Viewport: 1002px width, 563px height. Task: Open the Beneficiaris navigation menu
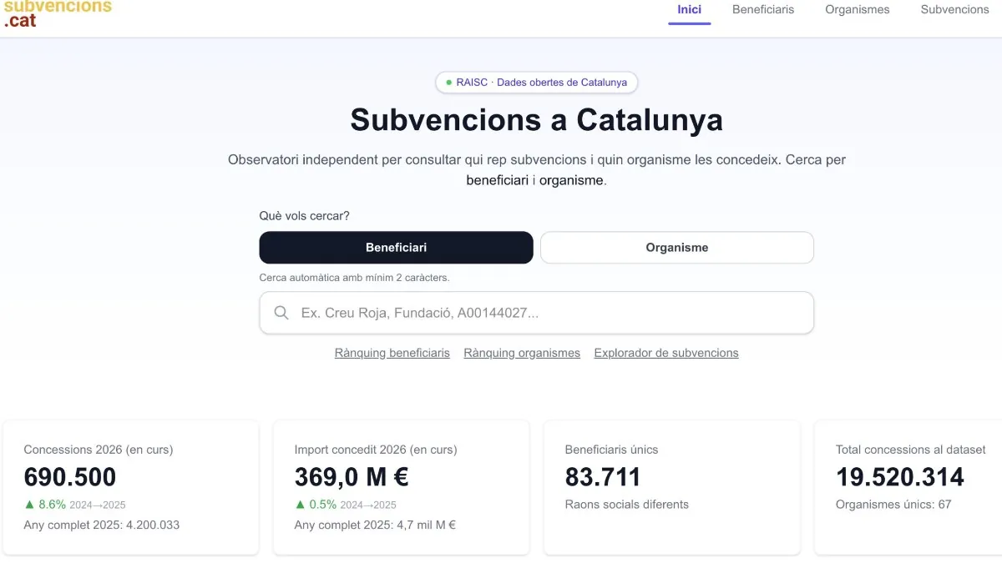[x=762, y=10]
